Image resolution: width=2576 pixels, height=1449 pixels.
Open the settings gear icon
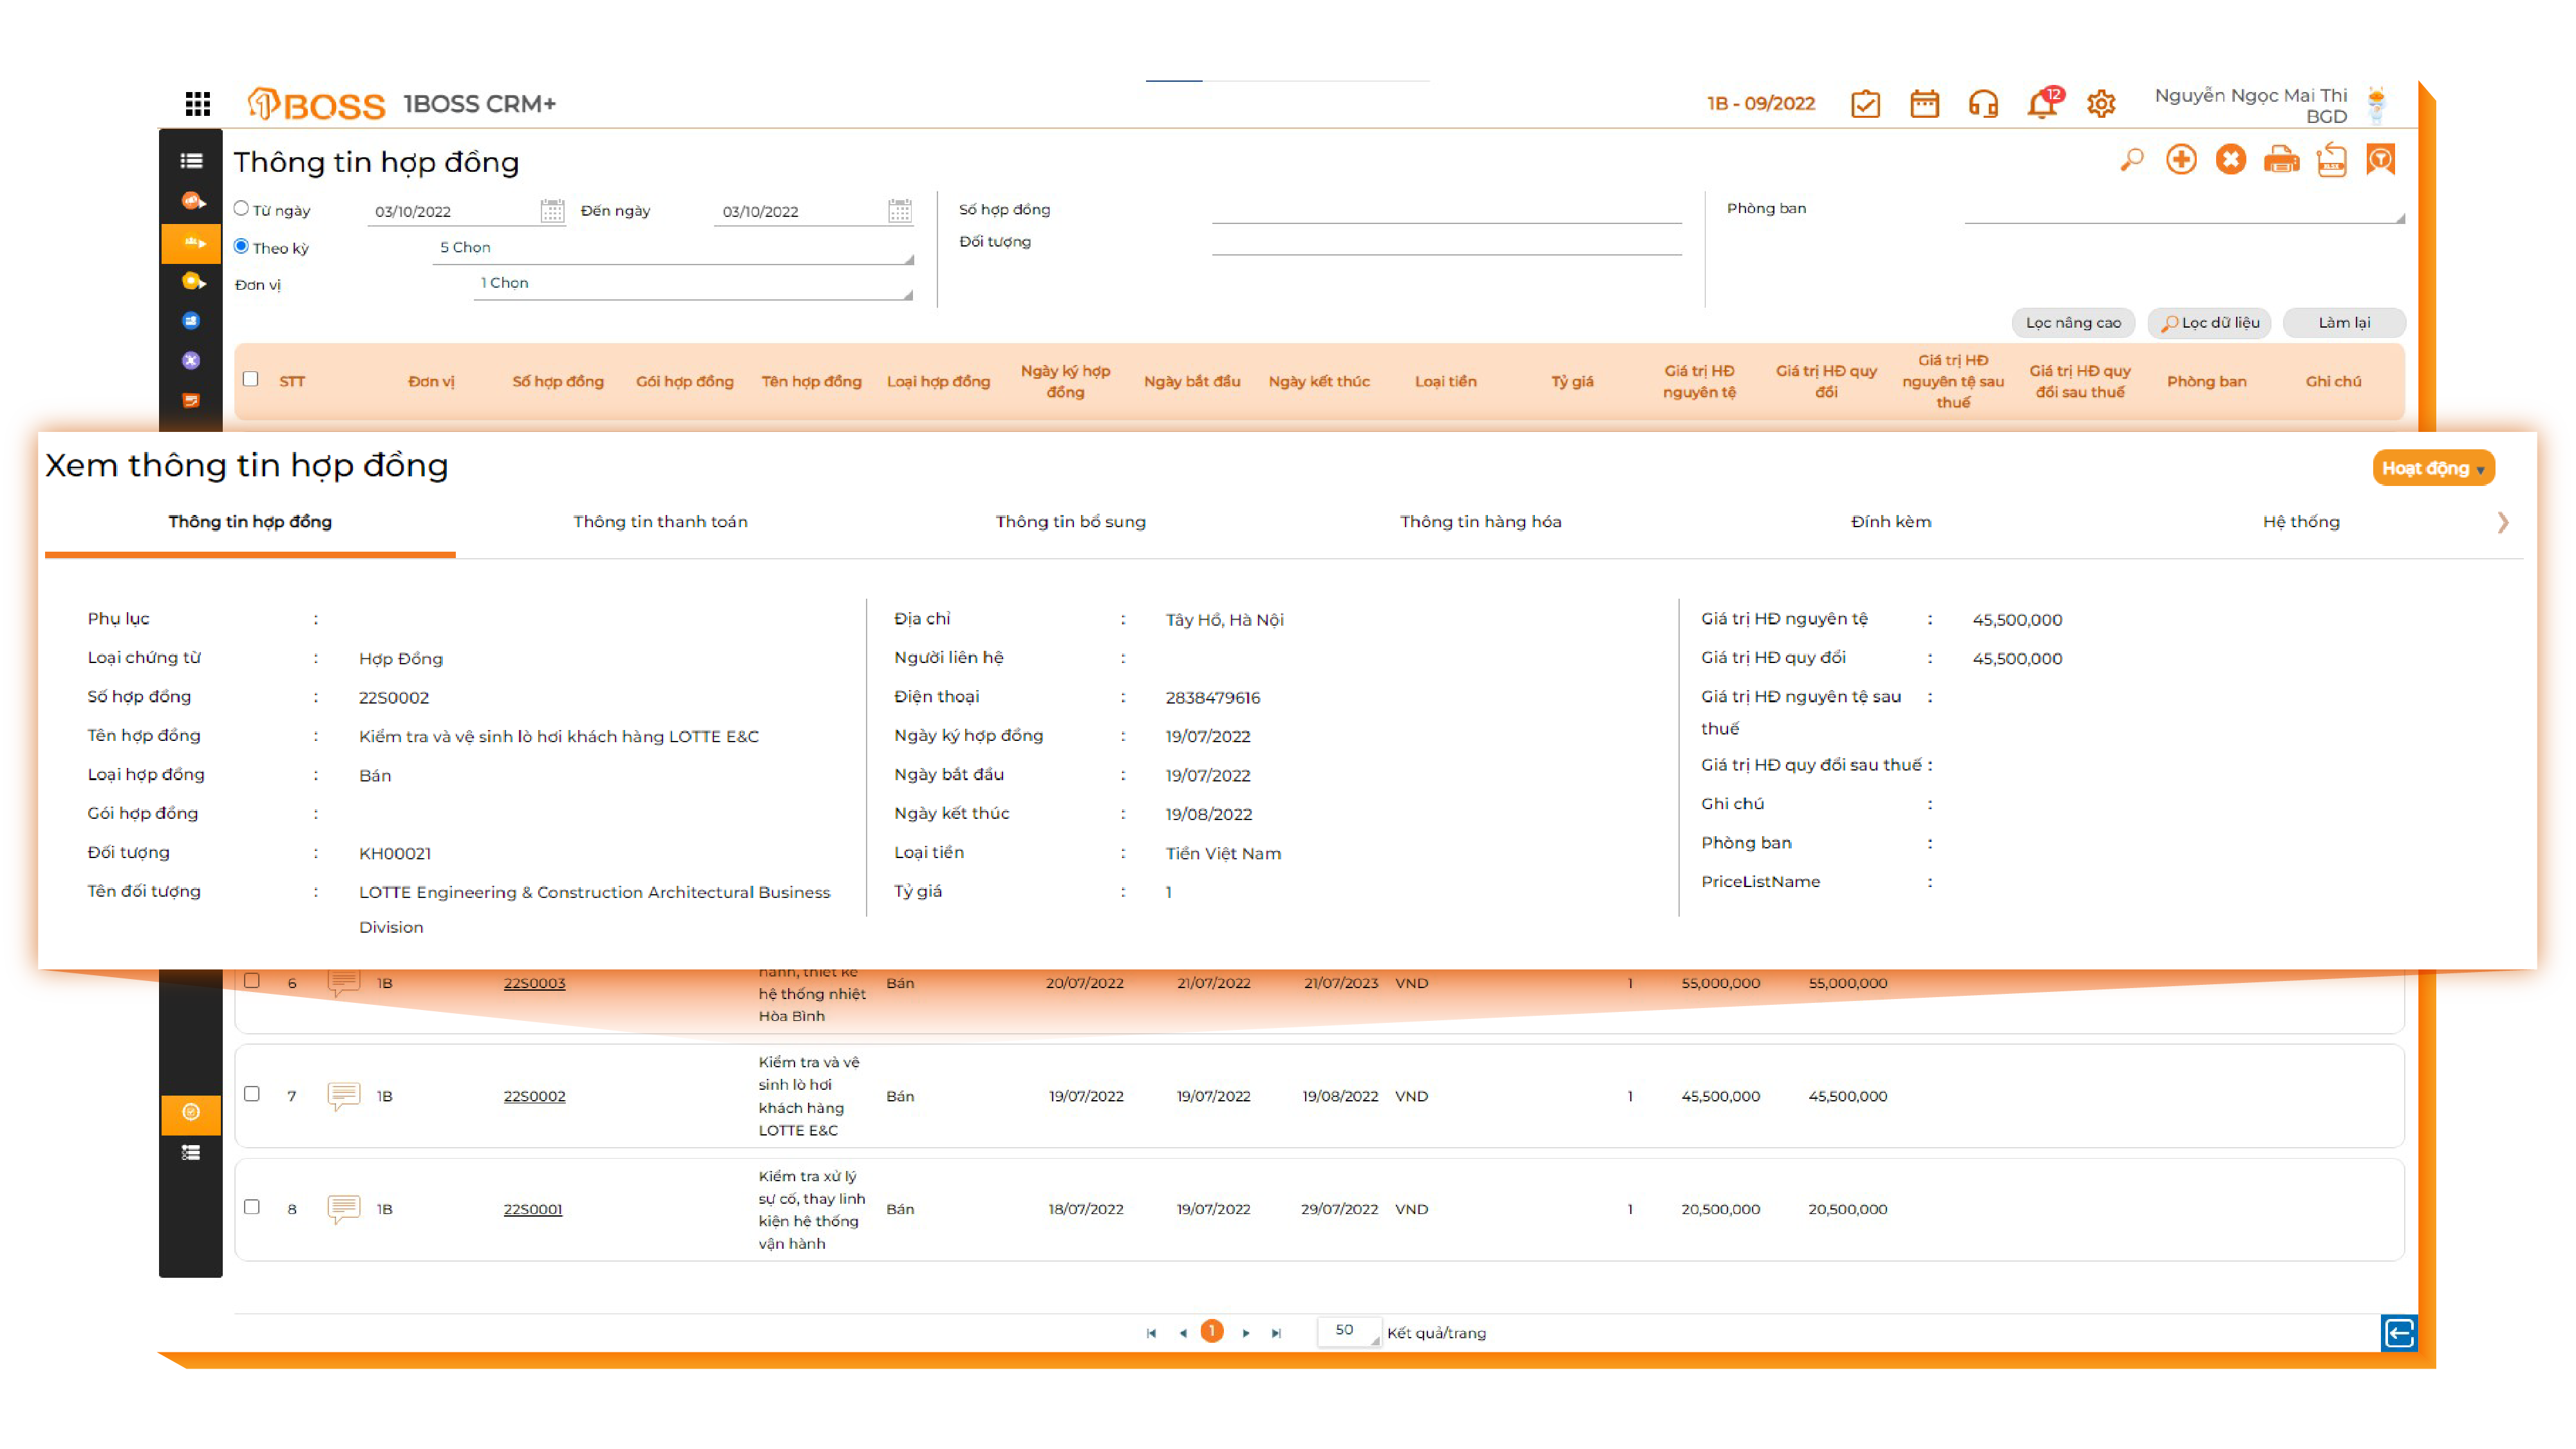pyautogui.click(x=2100, y=104)
